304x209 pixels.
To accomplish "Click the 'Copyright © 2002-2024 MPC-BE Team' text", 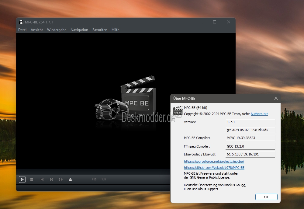I will (212, 114).
